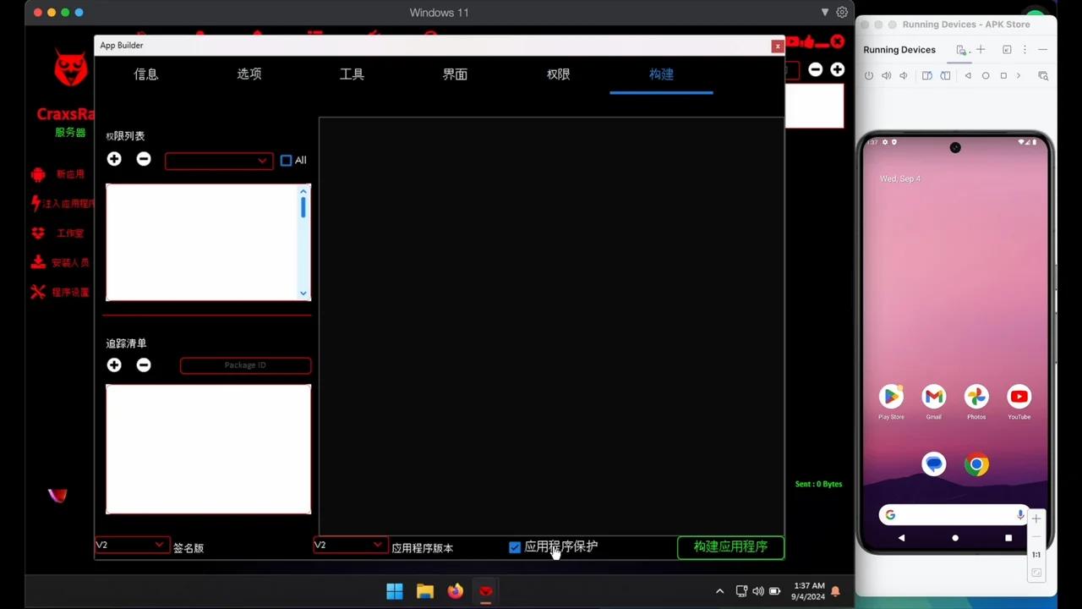Click the red YouTube icon in CraxsRat header
The image size is (1082, 609).
(793, 41)
